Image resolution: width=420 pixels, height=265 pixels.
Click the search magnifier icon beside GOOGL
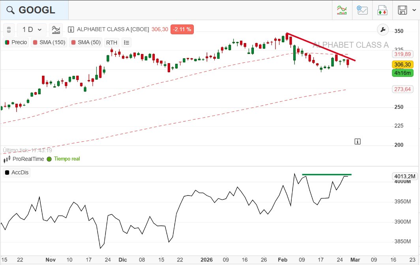[10, 10]
